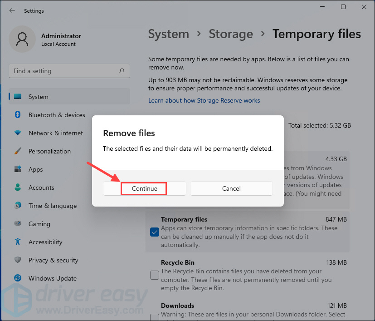This screenshot has height=321, width=375.
Task: Click the back arrow in Settings header
Action: coord(12,10)
